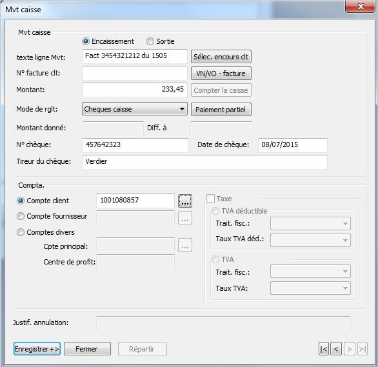Go to previous record navigation button
This screenshot has height=367, width=378.
[x=336, y=349]
